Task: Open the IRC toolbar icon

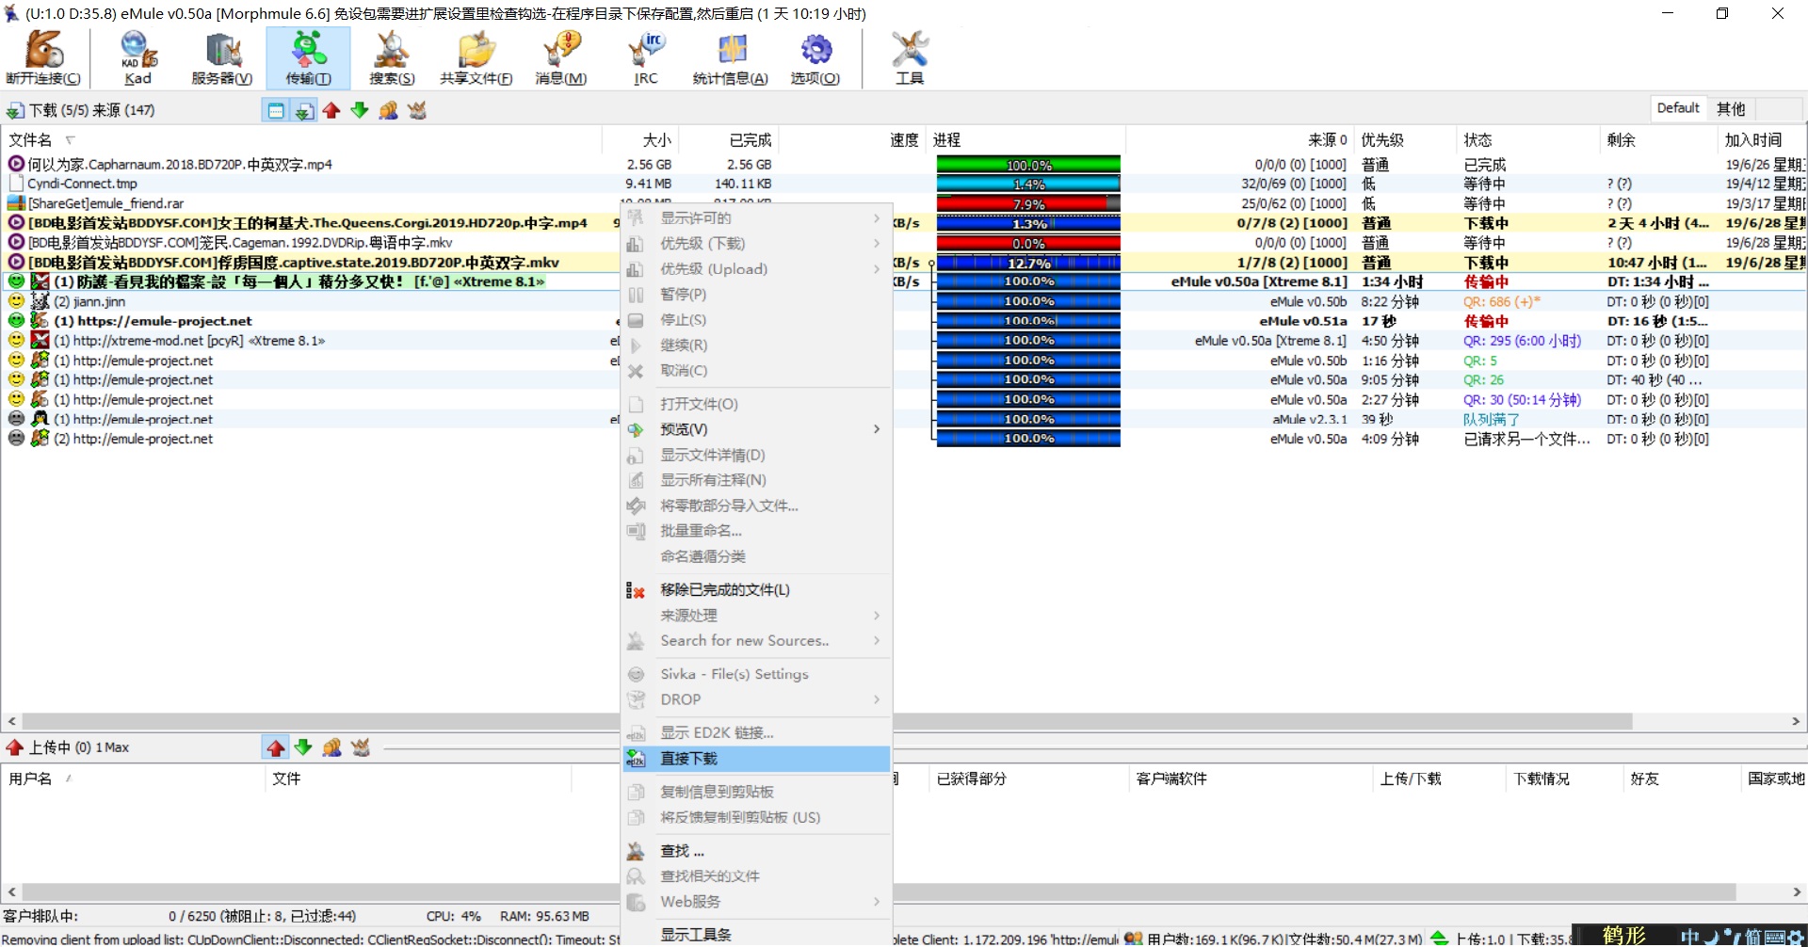Action: click(646, 58)
